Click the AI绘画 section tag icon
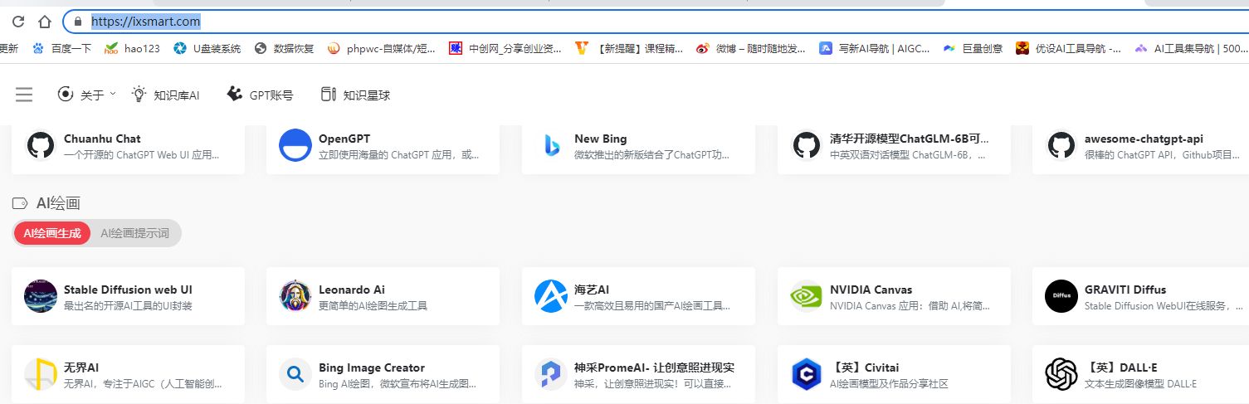1249x404 pixels. tap(20, 203)
